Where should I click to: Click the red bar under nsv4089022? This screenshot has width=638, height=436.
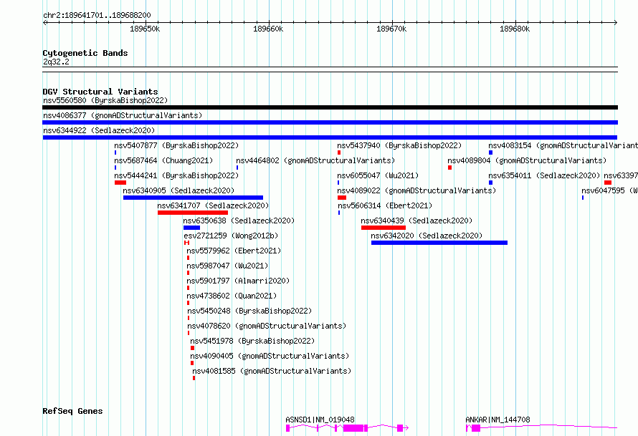point(342,198)
